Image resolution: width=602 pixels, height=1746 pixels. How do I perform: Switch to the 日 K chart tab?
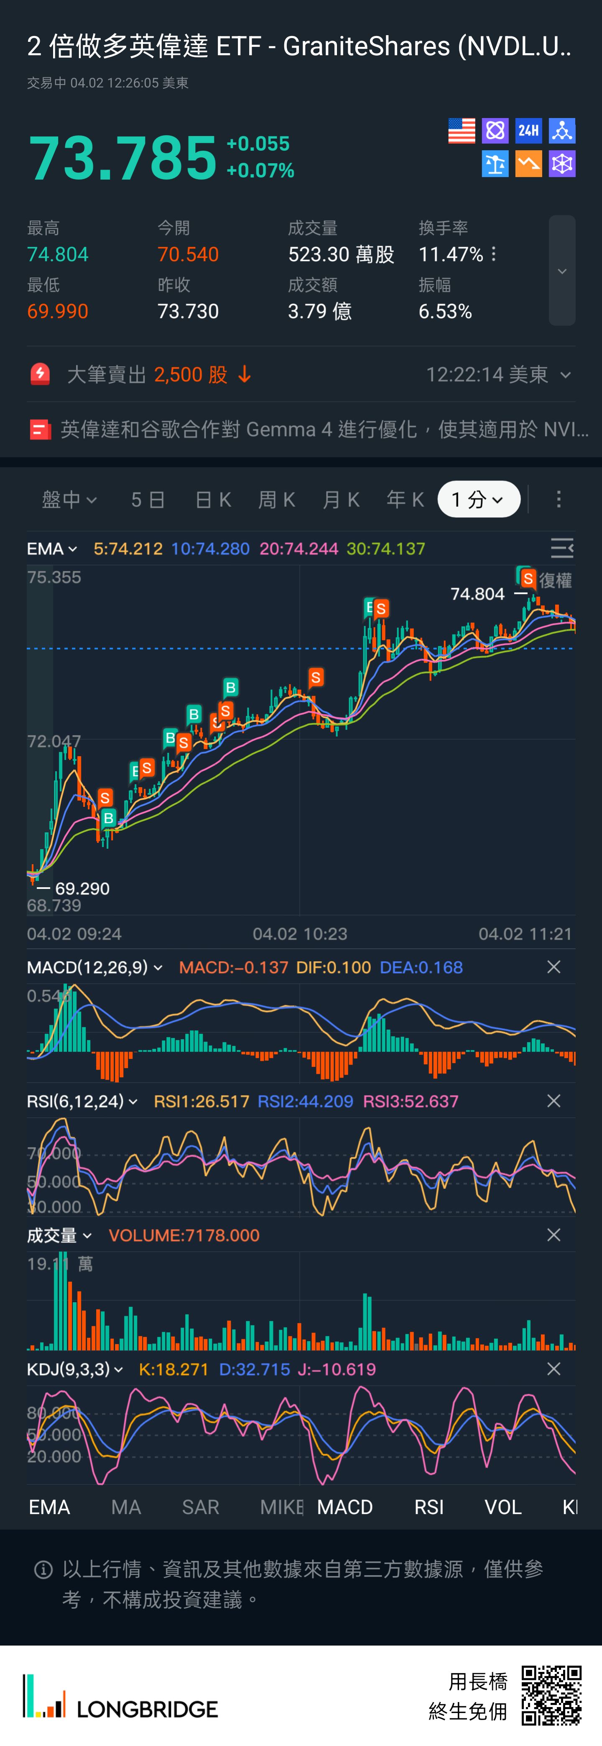coord(213,500)
